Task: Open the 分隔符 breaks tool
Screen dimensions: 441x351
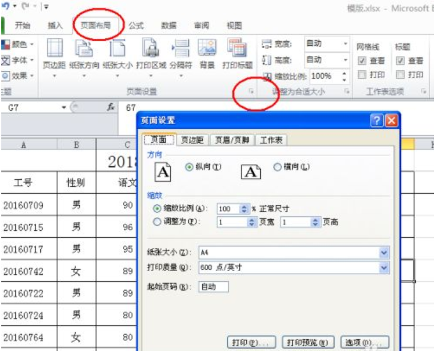Action: [181, 58]
